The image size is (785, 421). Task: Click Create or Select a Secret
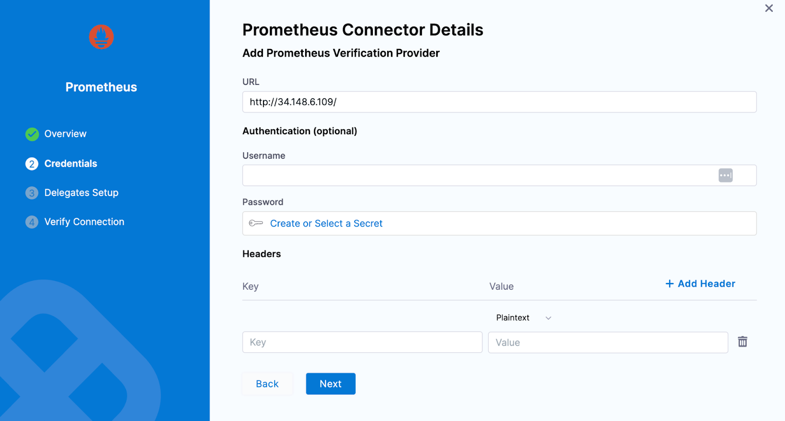click(326, 223)
